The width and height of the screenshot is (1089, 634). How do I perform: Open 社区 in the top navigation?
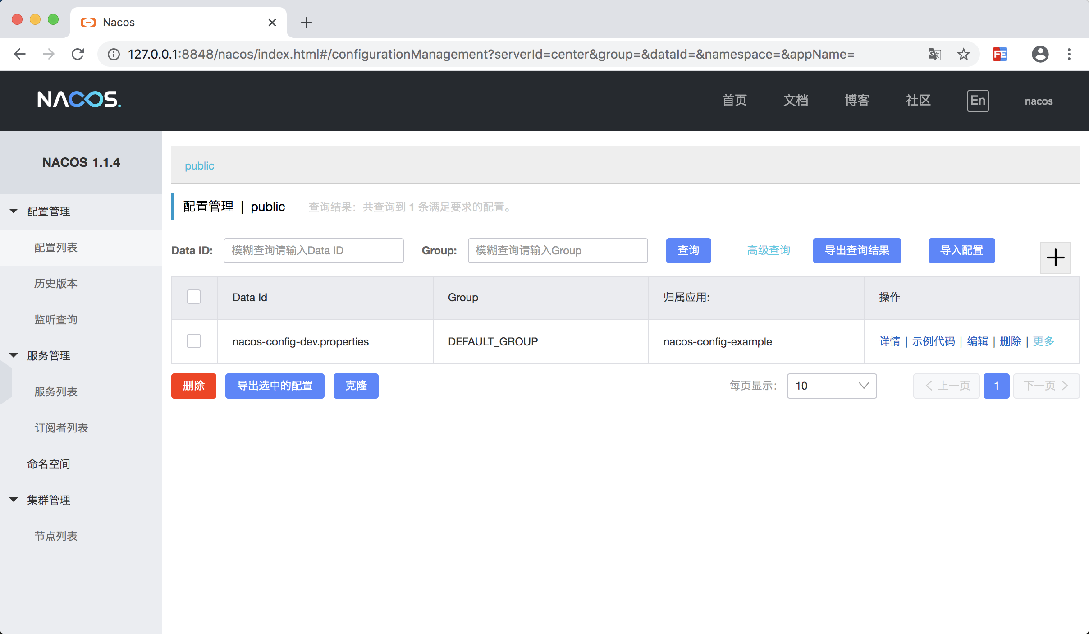point(919,100)
